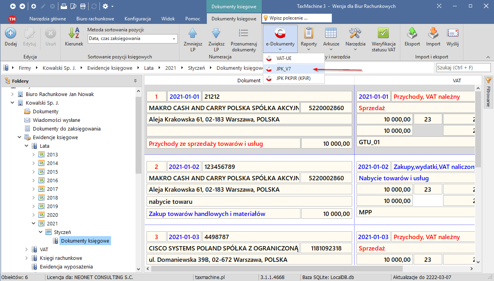Open the Filtrowanie side panel
This screenshot has width=494, height=281.
[x=488, y=92]
